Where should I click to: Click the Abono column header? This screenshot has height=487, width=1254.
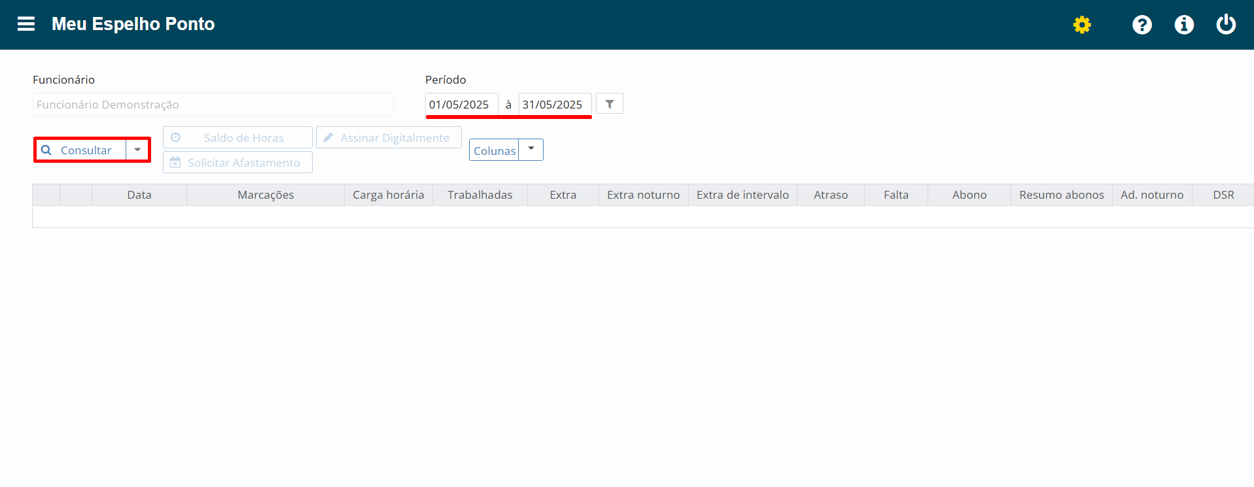pyautogui.click(x=969, y=195)
